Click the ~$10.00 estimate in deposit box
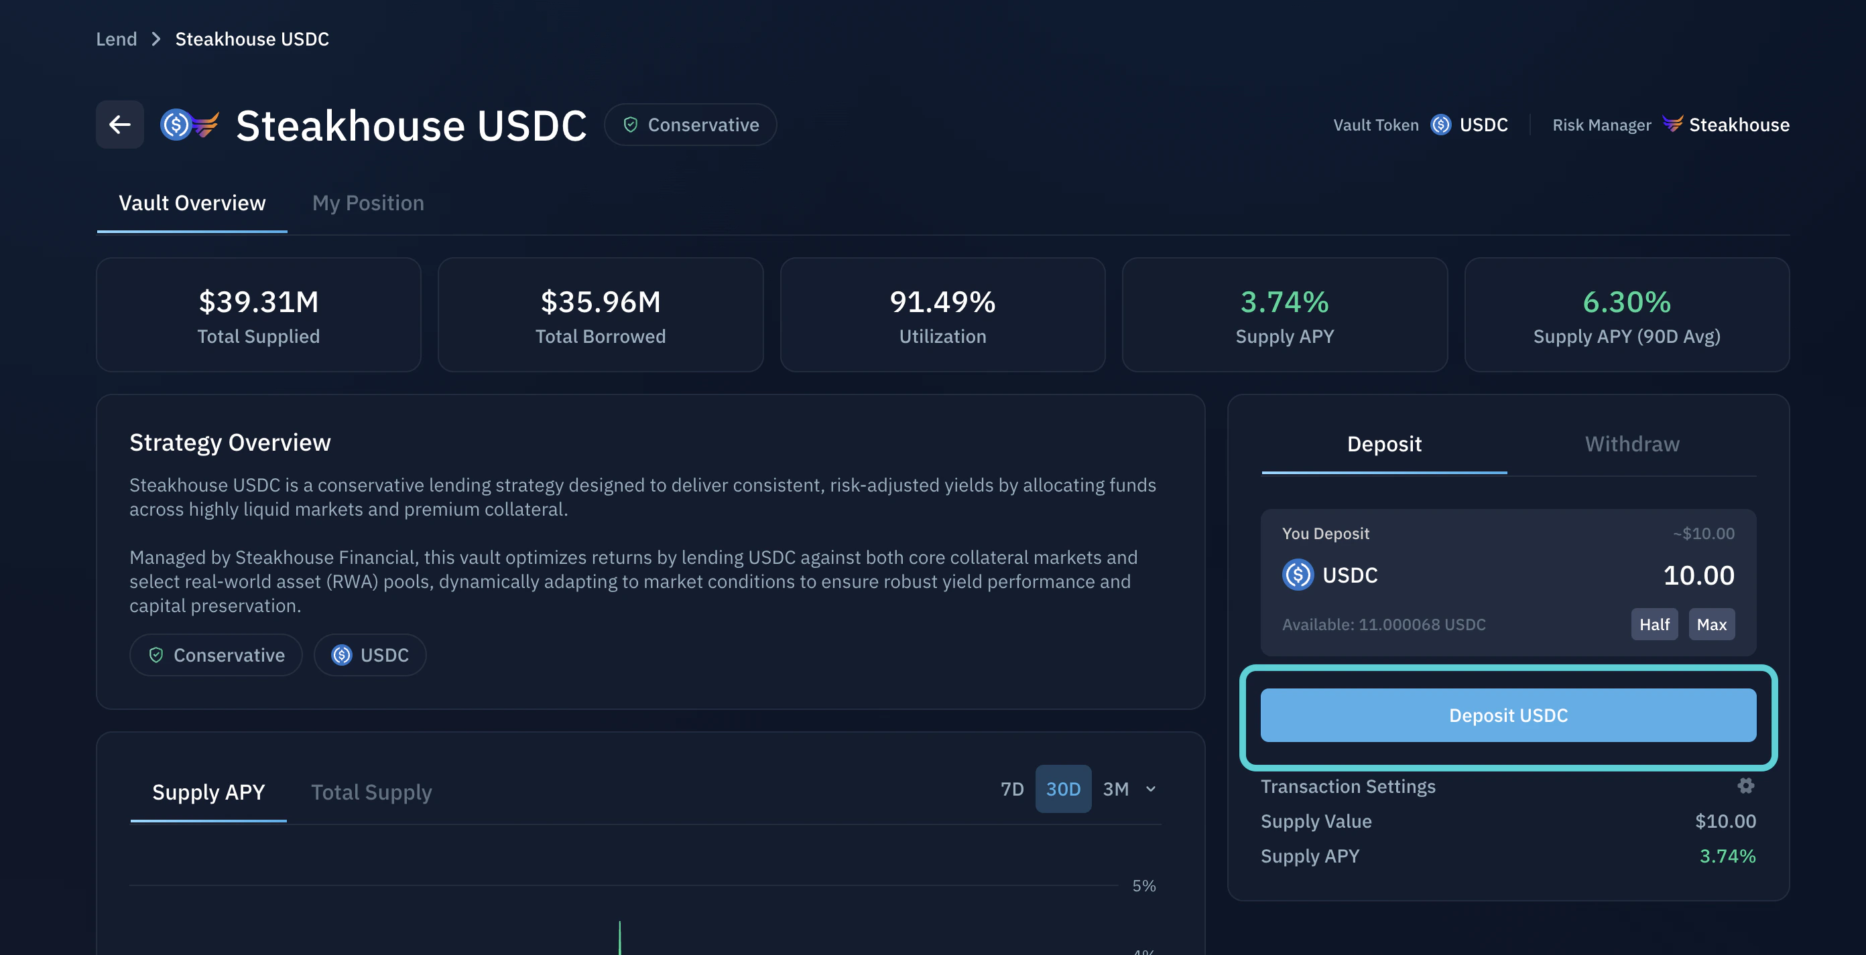The width and height of the screenshot is (1866, 955). coord(1703,534)
